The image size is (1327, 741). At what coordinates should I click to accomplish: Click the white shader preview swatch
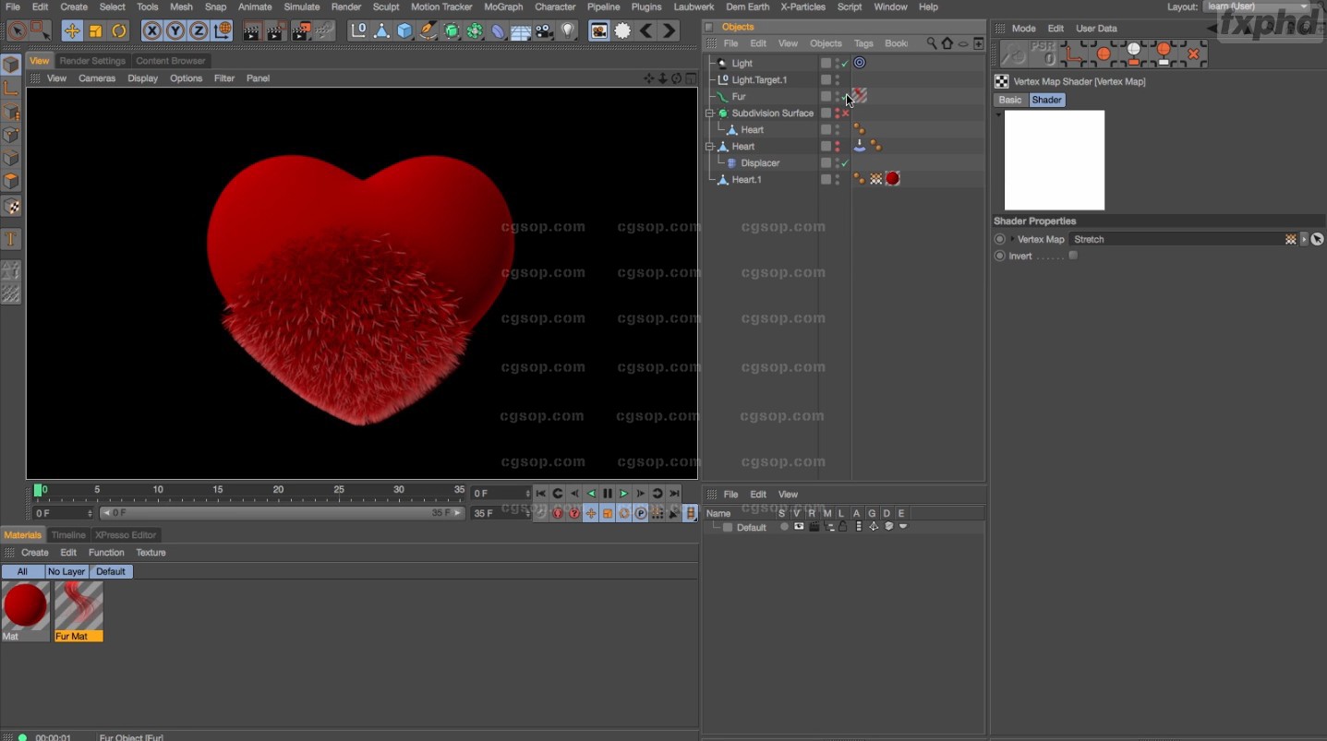pyautogui.click(x=1054, y=160)
